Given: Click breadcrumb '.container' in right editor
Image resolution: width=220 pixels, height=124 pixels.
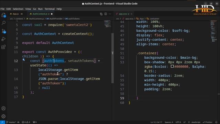Looking at the screenshot, I should (154, 19).
